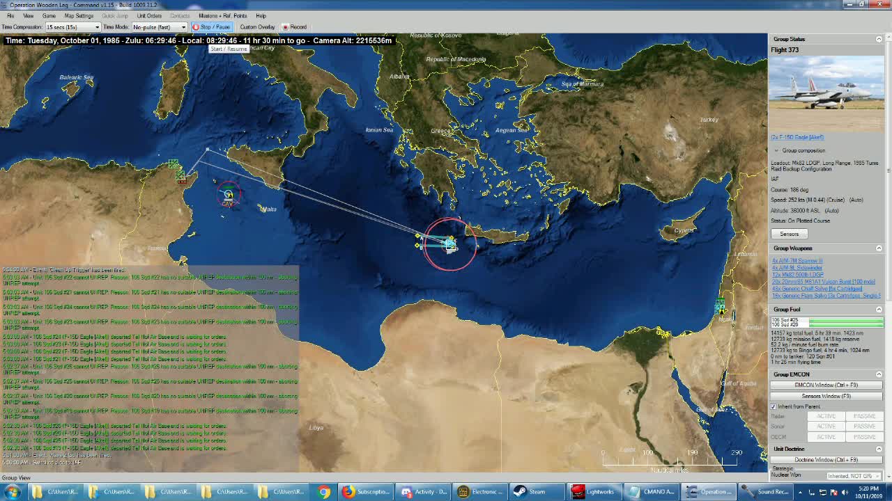Collapse the Group EMCON section
Viewport: 892px width, 501px height.
point(879,374)
